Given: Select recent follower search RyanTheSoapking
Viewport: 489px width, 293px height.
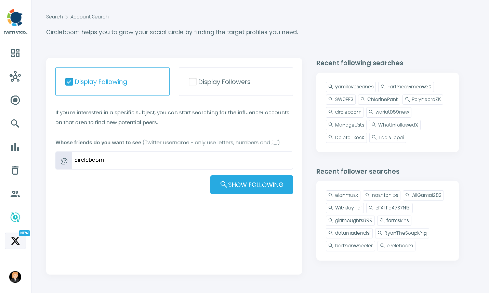Looking at the screenshot, I should coord(402,233).
